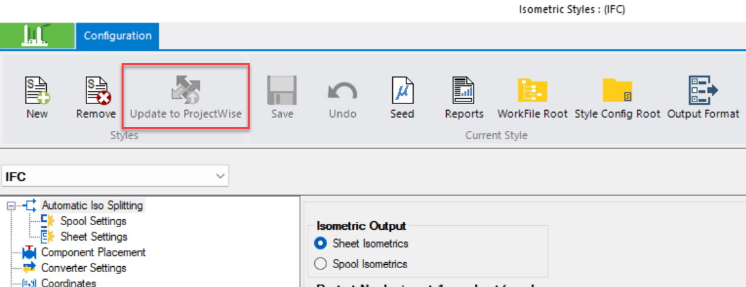746x287 pixels.
Task: Click the Coordinates tree icon
Action: coord(29,283)
